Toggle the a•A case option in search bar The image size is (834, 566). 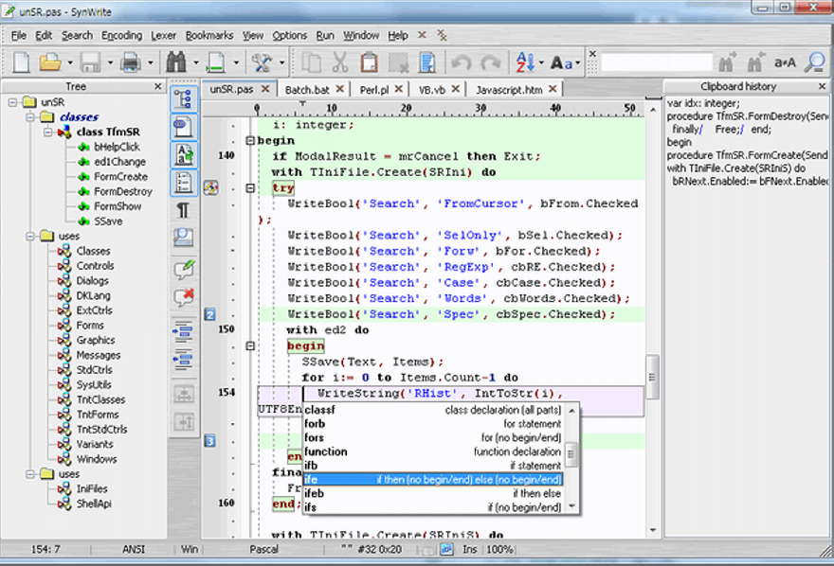pos(785,63)
